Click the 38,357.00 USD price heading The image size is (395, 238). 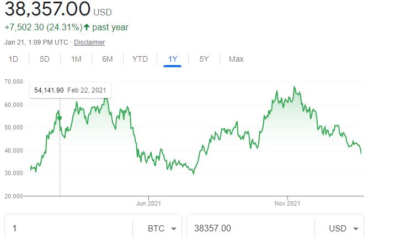(x=47, y=9)
